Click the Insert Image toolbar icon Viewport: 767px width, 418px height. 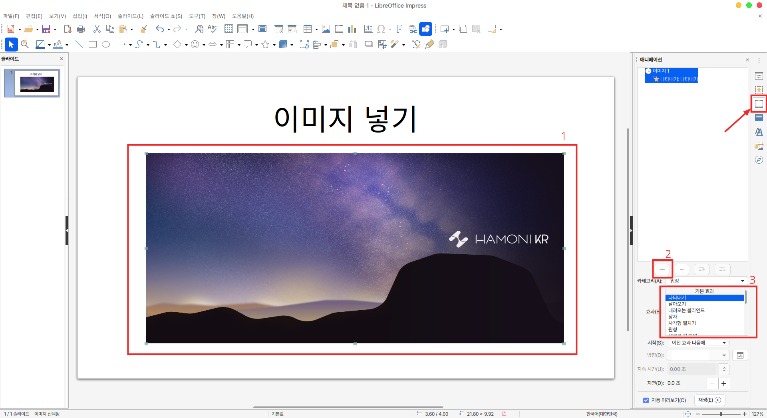(x=326, y=29)
